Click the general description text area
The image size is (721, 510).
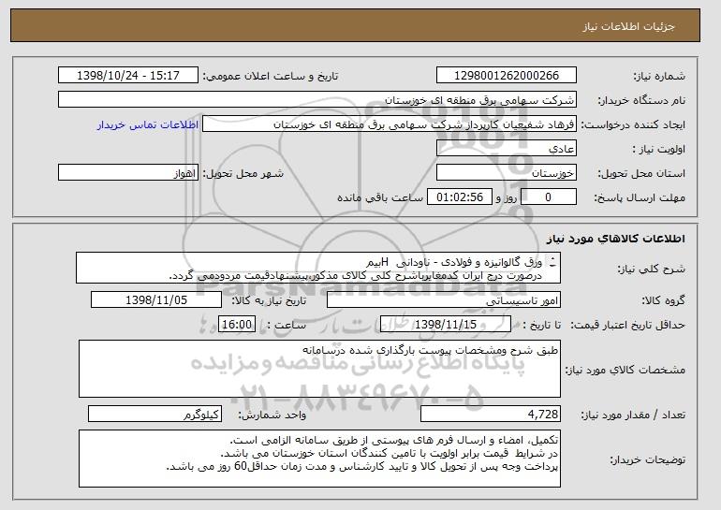(x=318, y=268)
